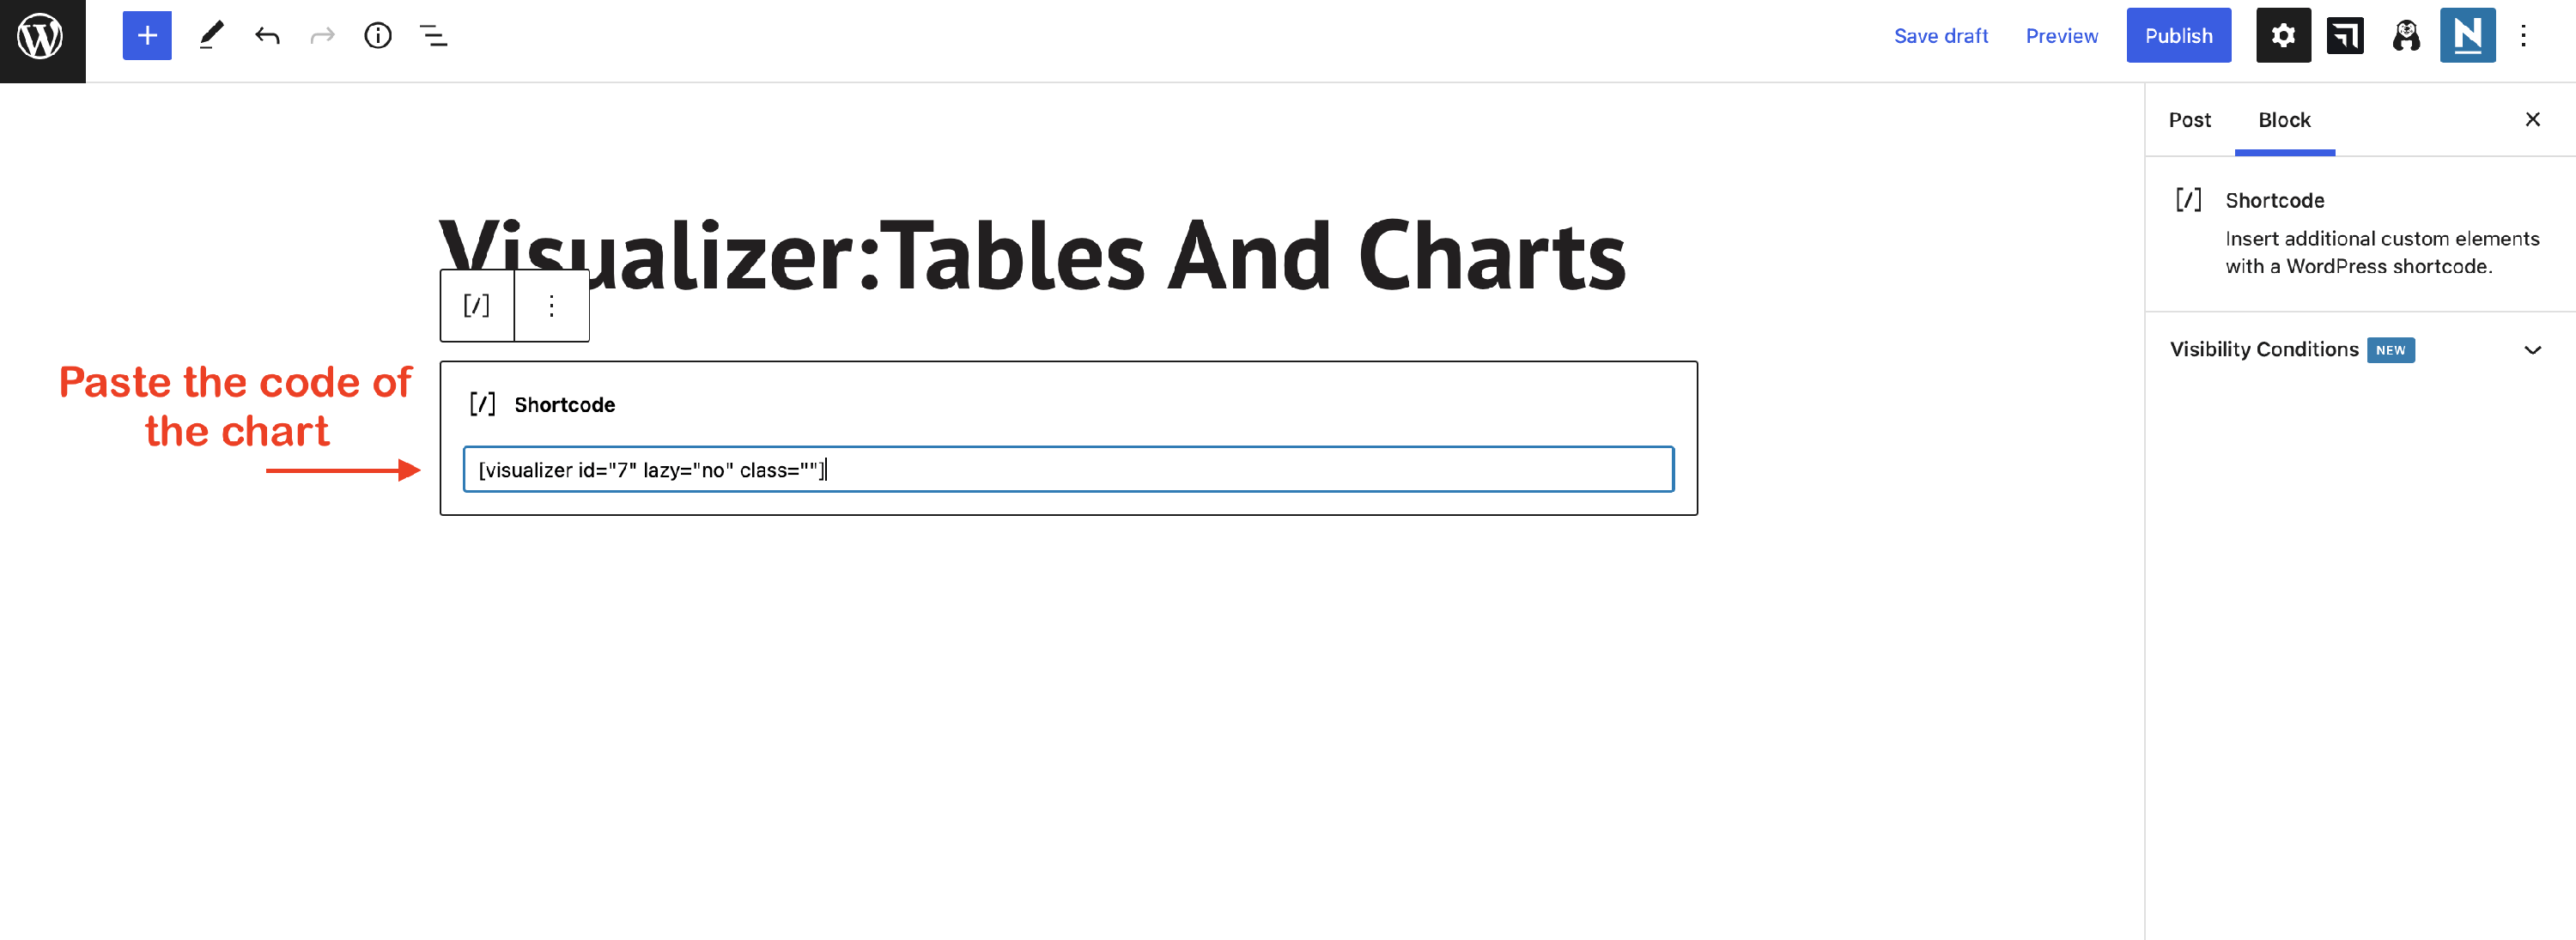Open Shortcode block options menu
Screen dimensions: 2576x940
(551, 306)
